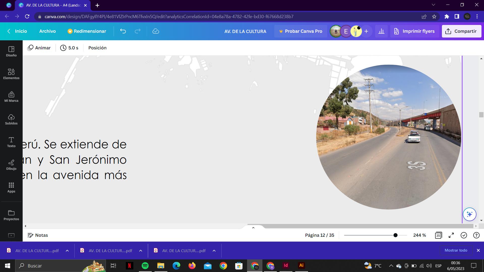Select the Texto tool in sidebar
Image resolution: width=484 pixels, height=272 pixels.
point(11,142)
